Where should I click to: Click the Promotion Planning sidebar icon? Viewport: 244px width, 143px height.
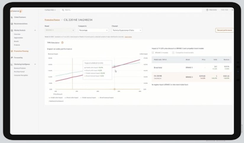pos(12,51)
